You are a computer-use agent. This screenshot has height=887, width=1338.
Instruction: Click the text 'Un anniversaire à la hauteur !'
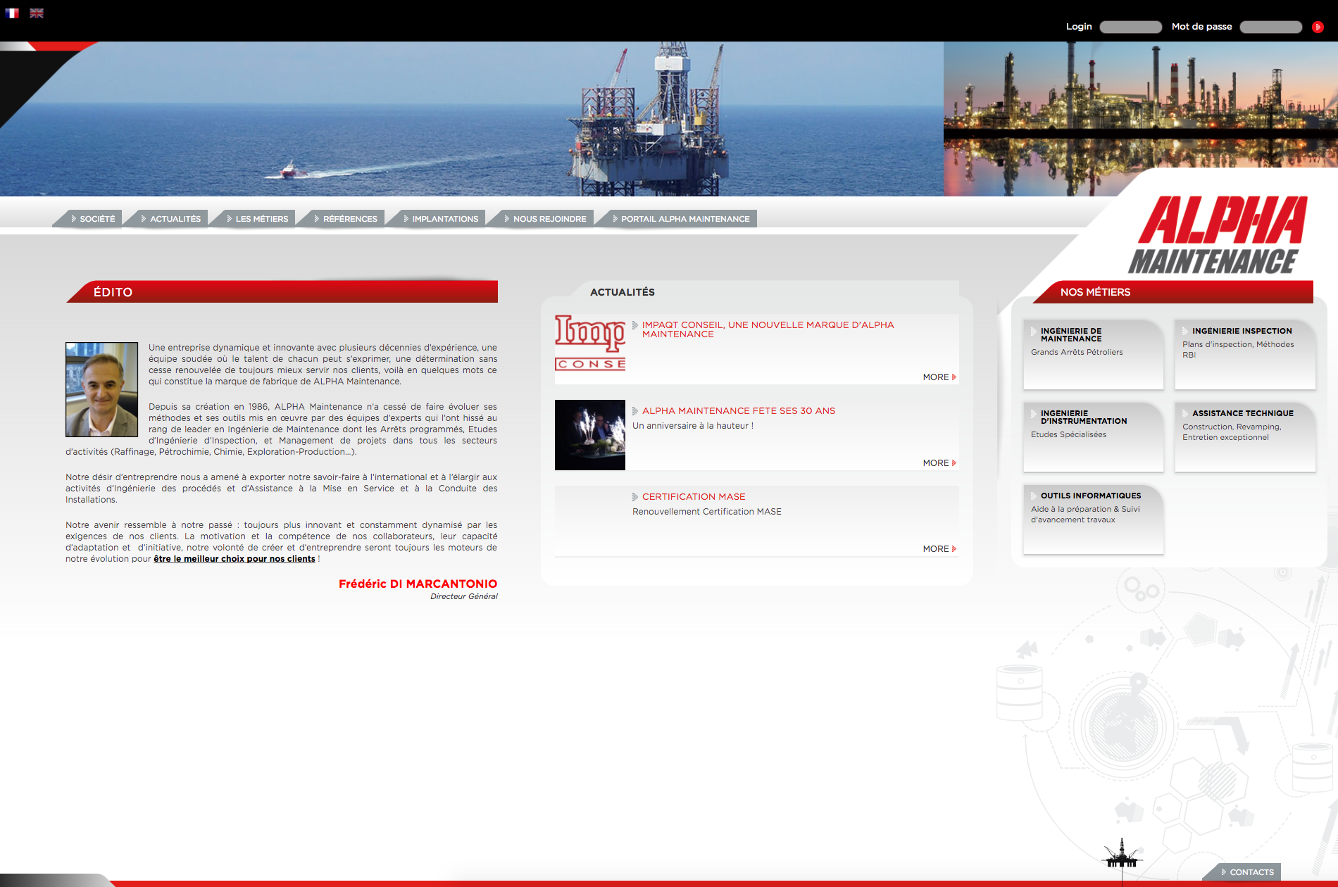pos(693,426)
